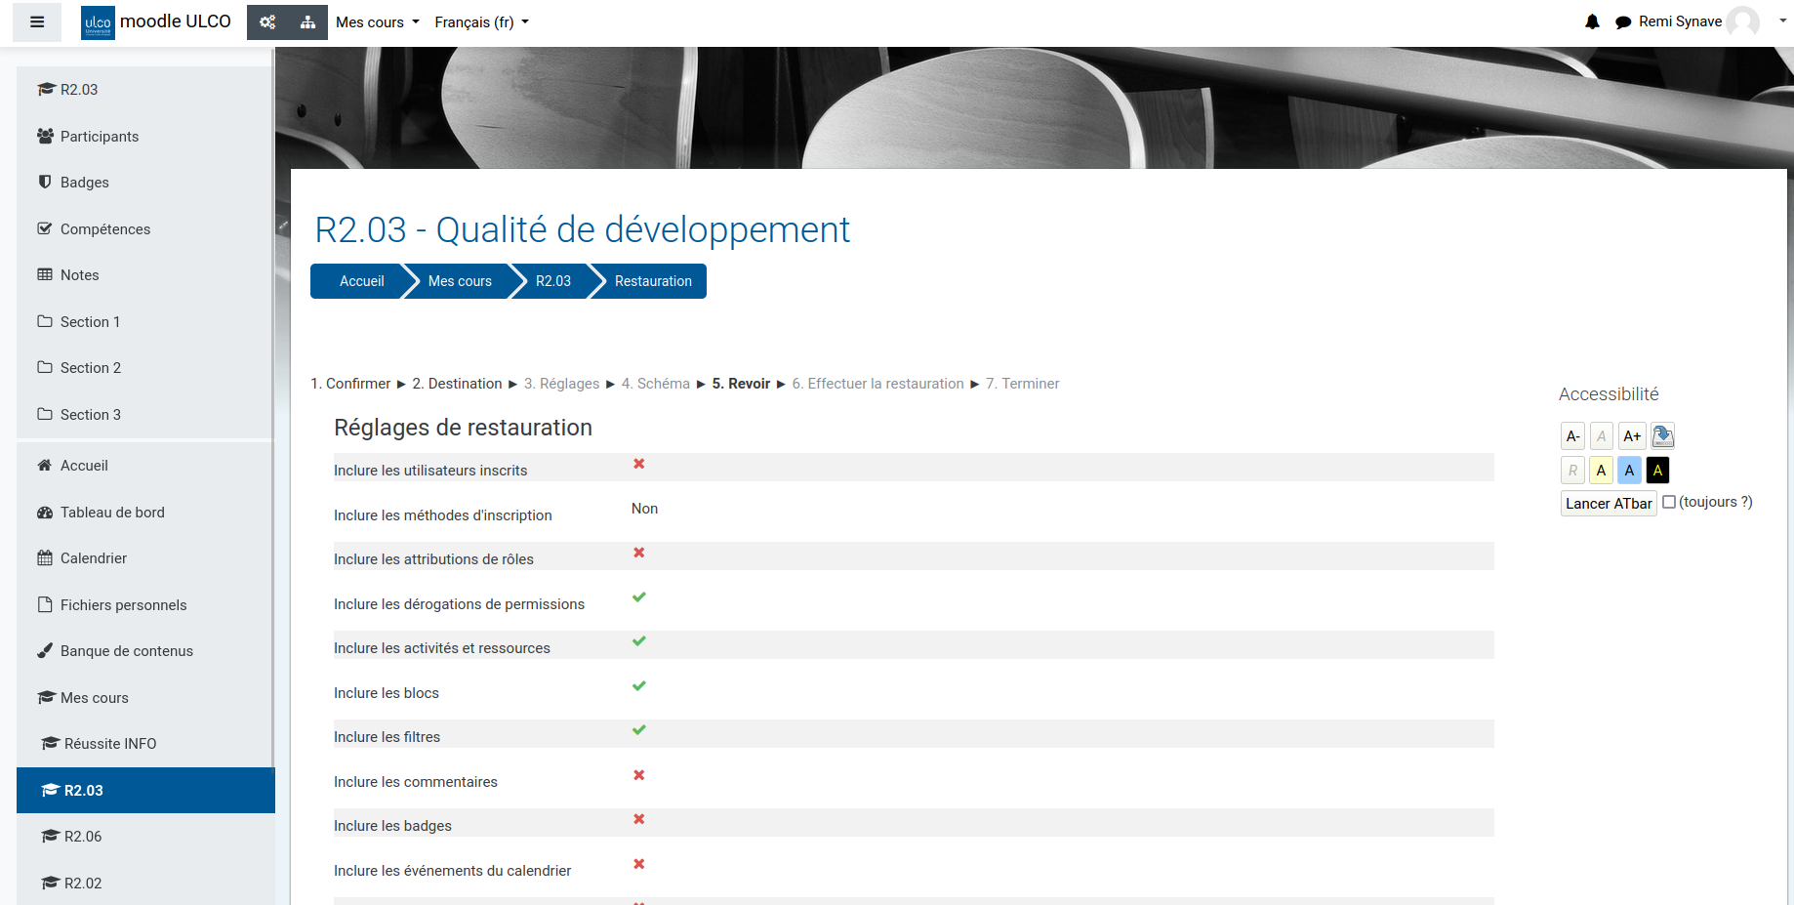
Task: Click the gears administration icon in navbar
Action: (267, 22)
